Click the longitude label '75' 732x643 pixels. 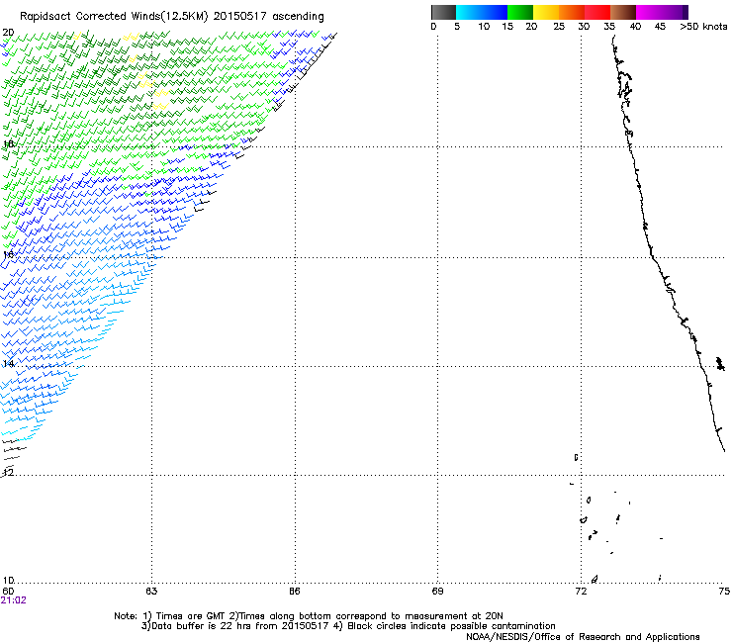[x=724, y=592]
